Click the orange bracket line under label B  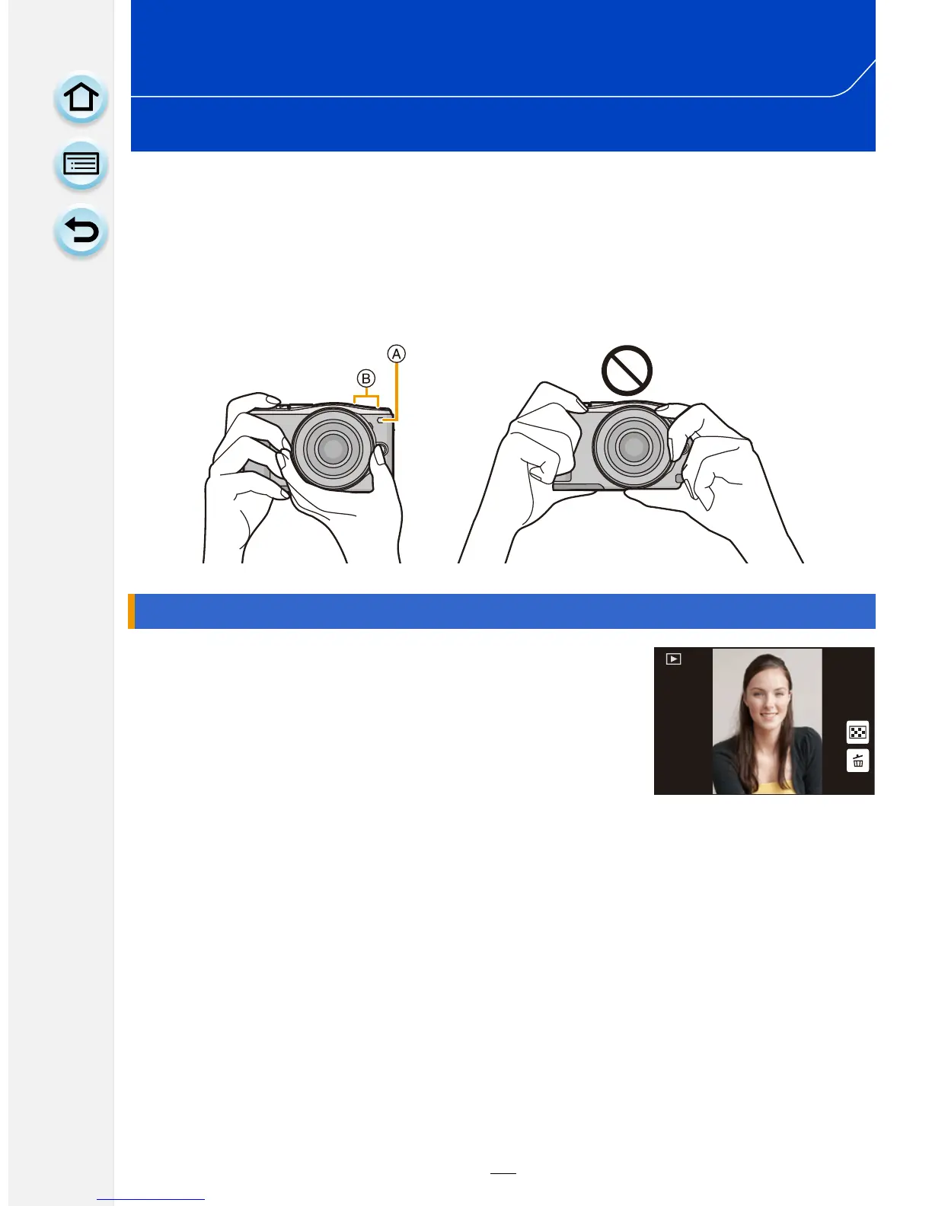[x=366, y=397]
